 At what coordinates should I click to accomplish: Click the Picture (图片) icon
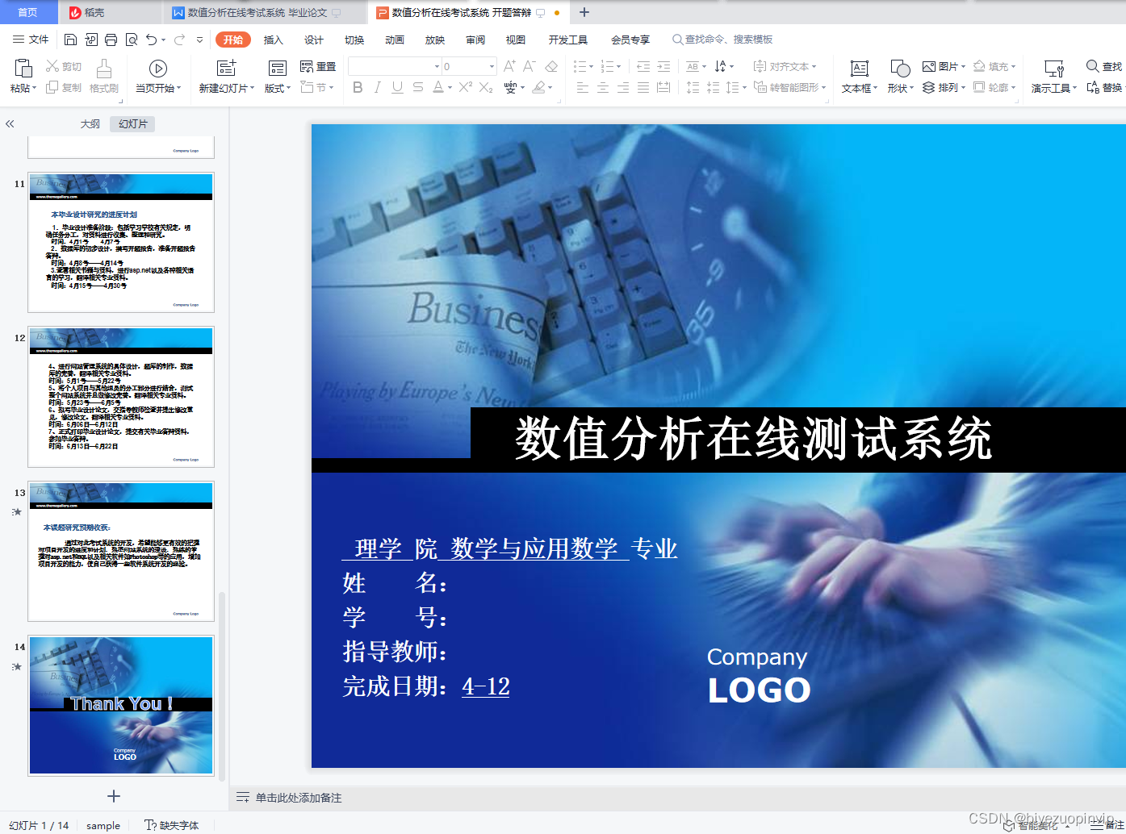929,66
